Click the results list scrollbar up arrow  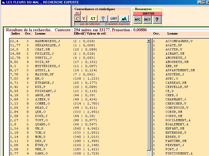(x=149, y=41)
